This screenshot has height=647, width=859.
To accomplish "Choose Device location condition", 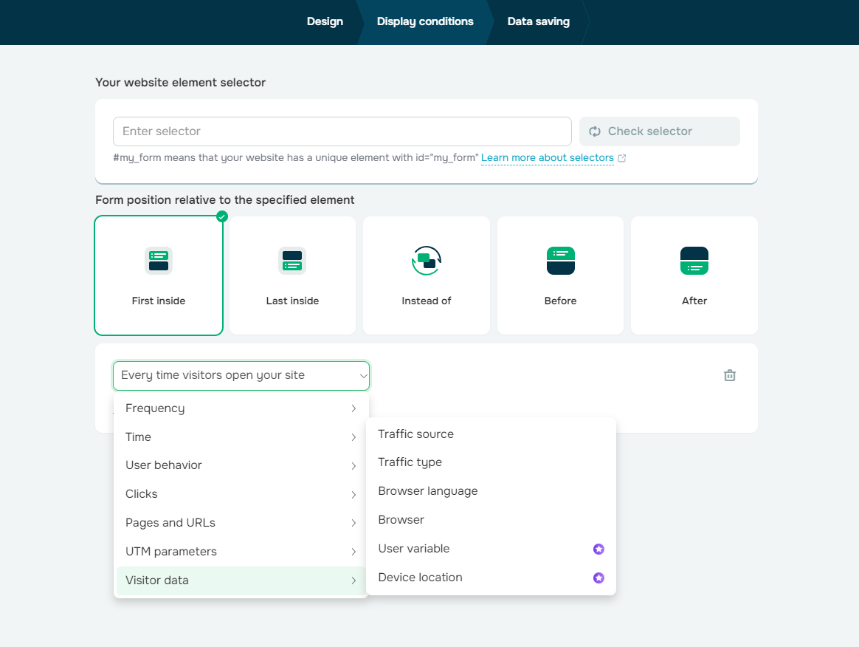I will tap(491, 578).
